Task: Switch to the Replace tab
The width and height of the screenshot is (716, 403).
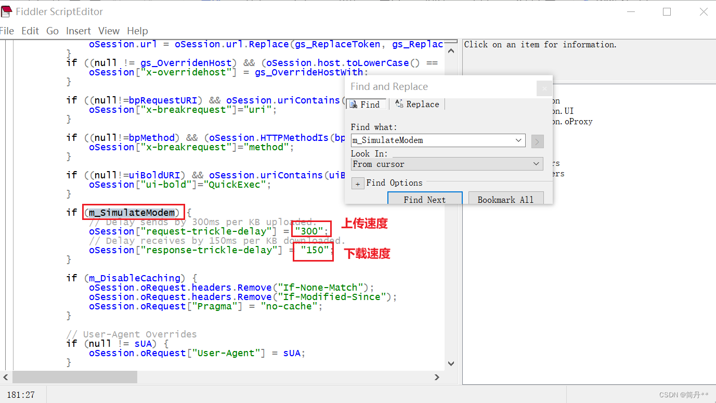Action: pyautogui.click(x=417, y=104)
